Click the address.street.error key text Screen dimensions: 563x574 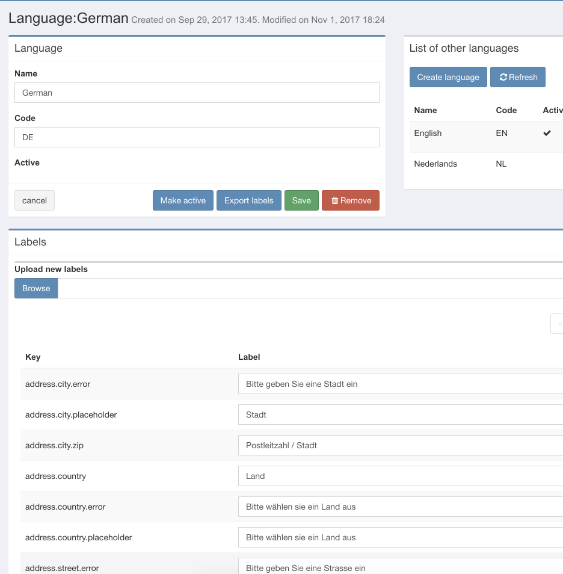(62, 568)
